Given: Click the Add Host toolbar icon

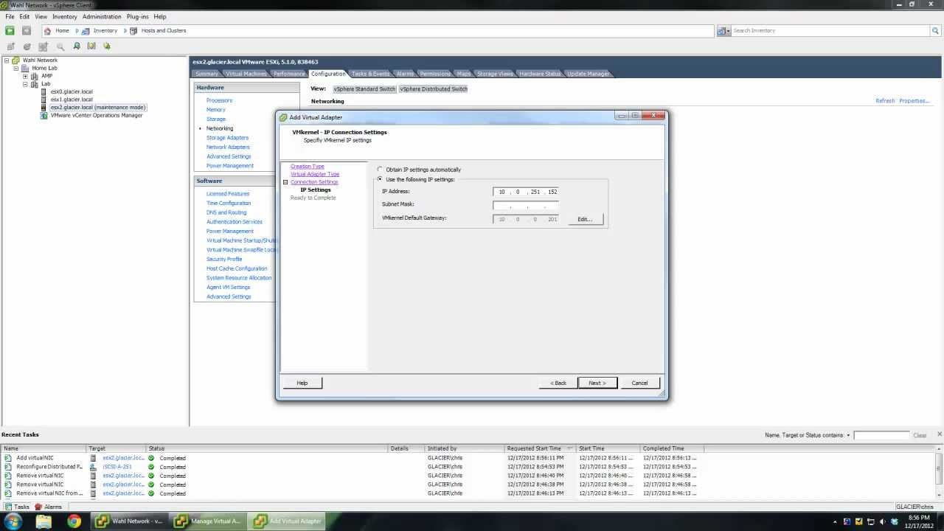Looking at the screenshot, I should click(44, 46).
